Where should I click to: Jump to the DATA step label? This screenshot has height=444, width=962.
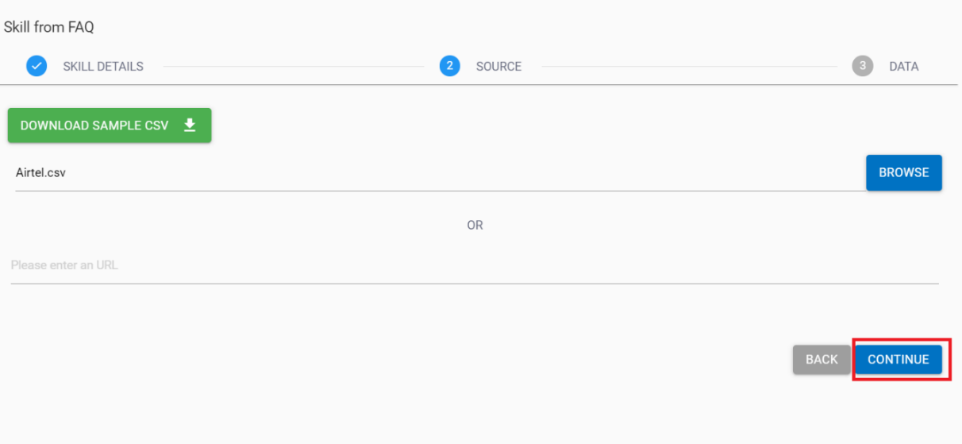coord(903,67)
